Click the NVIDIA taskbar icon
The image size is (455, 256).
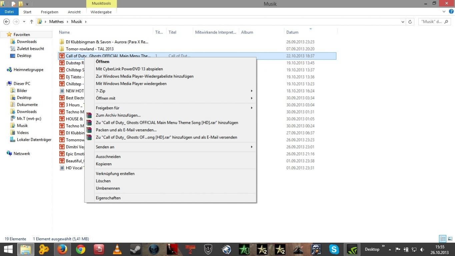[x=352, y=249]
